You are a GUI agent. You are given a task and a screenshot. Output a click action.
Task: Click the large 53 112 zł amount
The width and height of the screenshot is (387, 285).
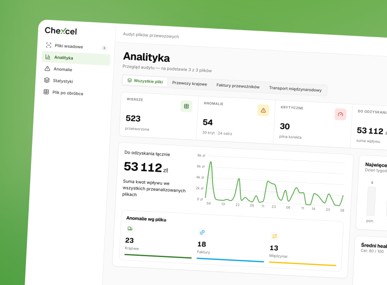(x=146, y=167)
